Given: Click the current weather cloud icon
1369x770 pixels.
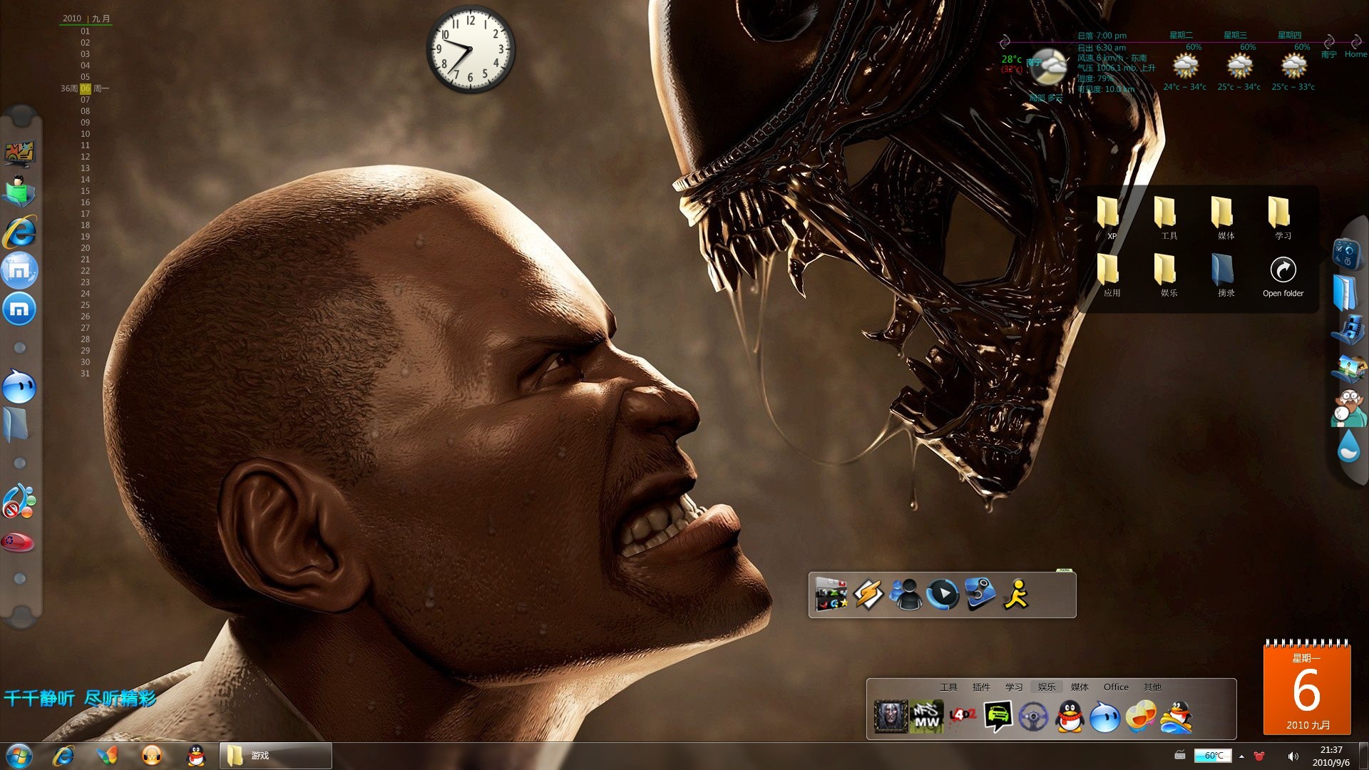Looking at the screenshot, I should coord(1047,67).
